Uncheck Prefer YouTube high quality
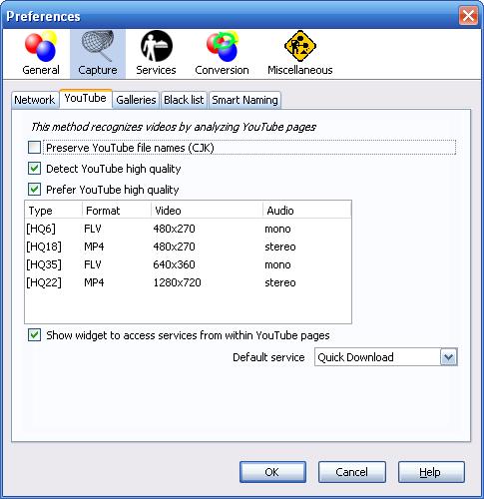 [34, 190]
